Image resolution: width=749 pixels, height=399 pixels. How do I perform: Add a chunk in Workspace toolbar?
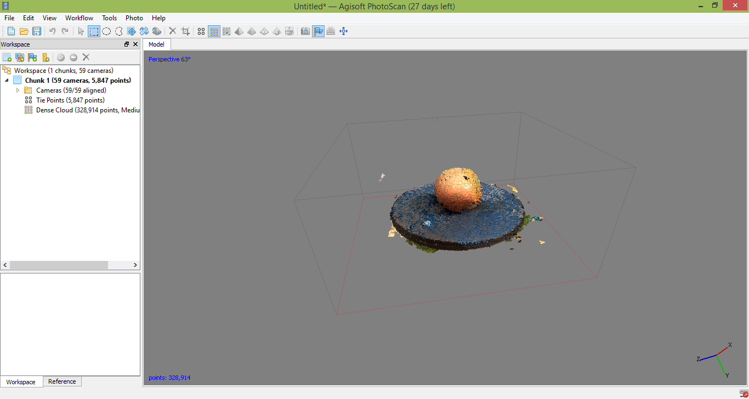[x=7, y=57]
